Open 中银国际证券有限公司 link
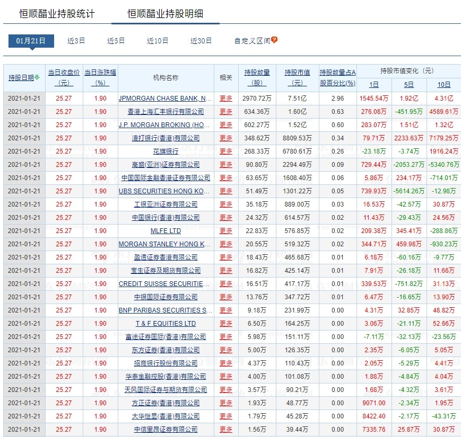The image size is (461, 437). [x=166, y=297]
